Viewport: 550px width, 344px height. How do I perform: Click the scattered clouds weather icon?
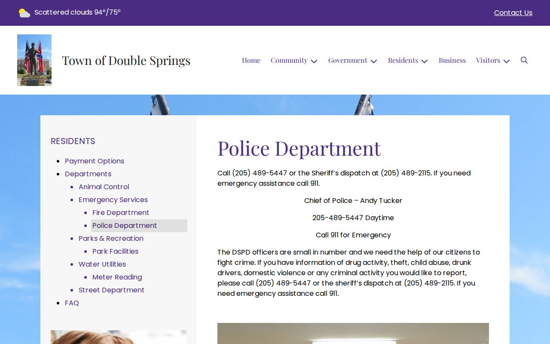point(24,13)
